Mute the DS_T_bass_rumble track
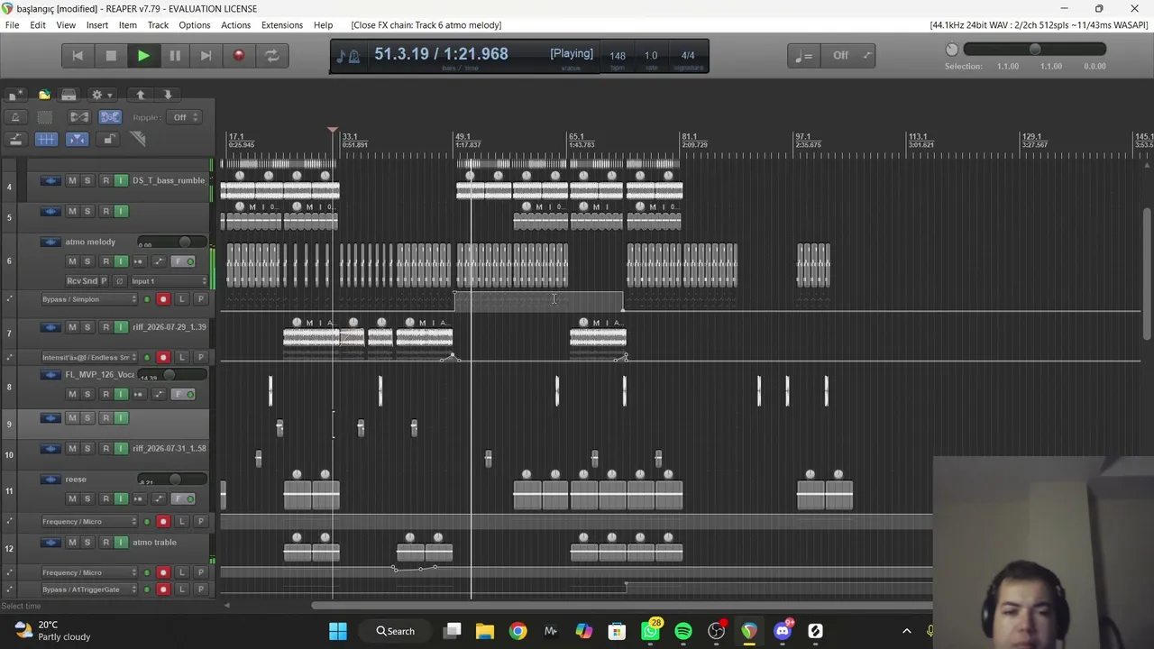This screenshot has height=649, width=1154. pos(72,180)
